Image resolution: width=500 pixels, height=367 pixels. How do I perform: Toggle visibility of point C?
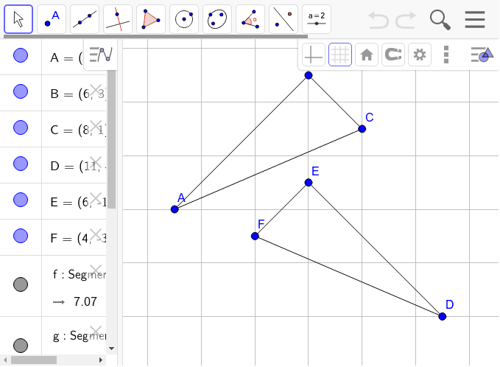tap(21, 127)
